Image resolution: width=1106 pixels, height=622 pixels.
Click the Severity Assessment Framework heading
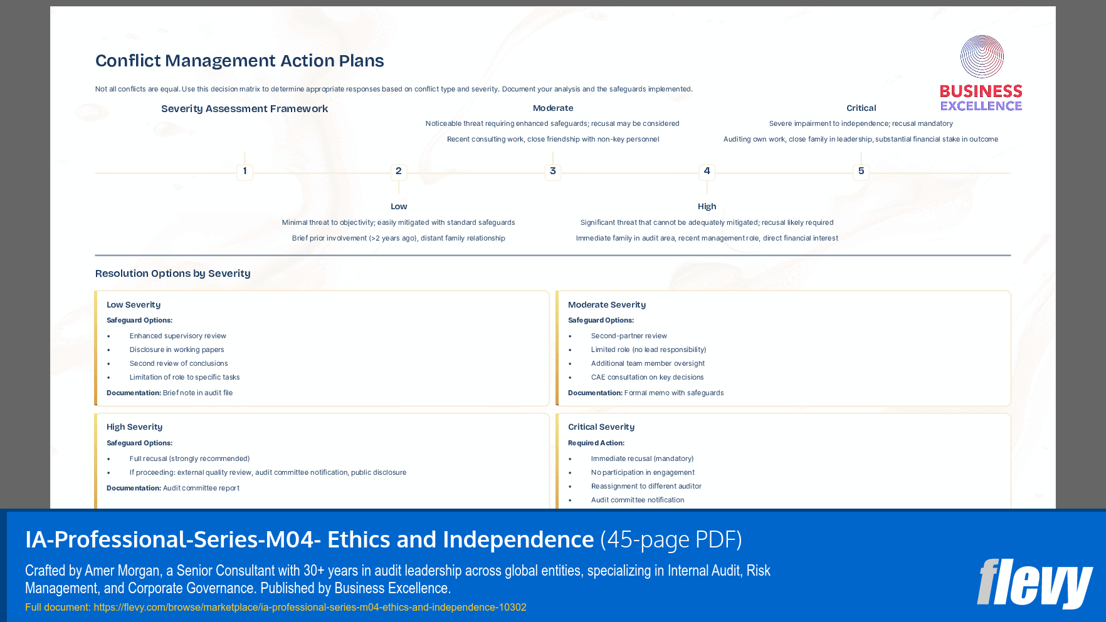pyautogui.click(x=245, y=108)
